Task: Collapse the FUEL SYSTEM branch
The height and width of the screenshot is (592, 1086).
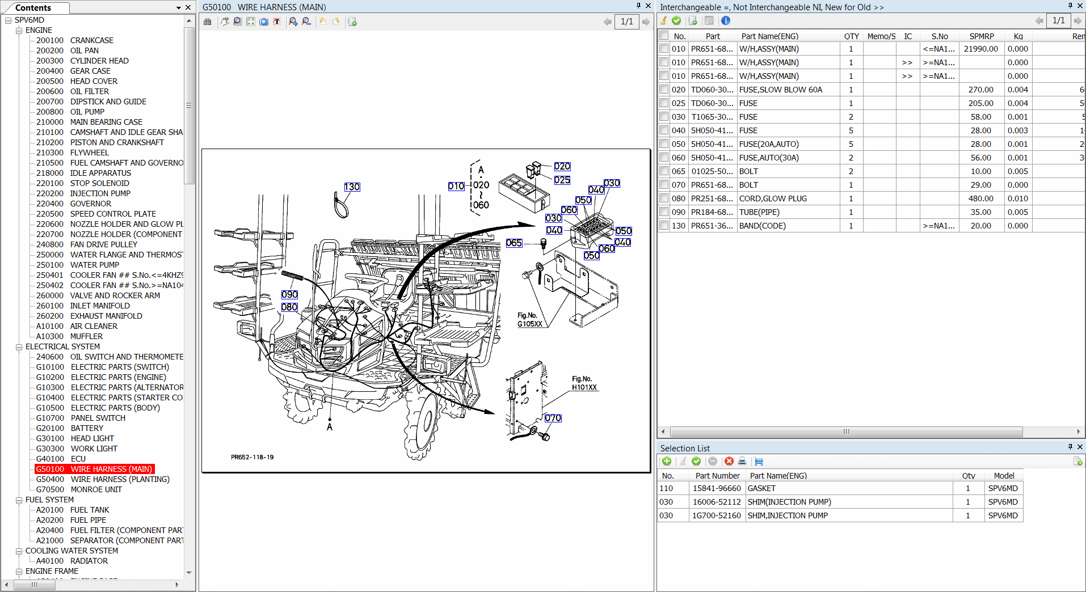Action: point(18,500)
